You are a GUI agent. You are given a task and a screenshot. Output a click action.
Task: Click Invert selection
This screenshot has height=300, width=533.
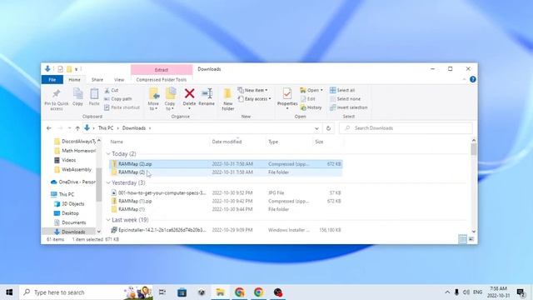point(348,107)
